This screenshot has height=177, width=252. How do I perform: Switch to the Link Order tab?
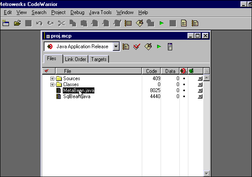click(75, 59)
